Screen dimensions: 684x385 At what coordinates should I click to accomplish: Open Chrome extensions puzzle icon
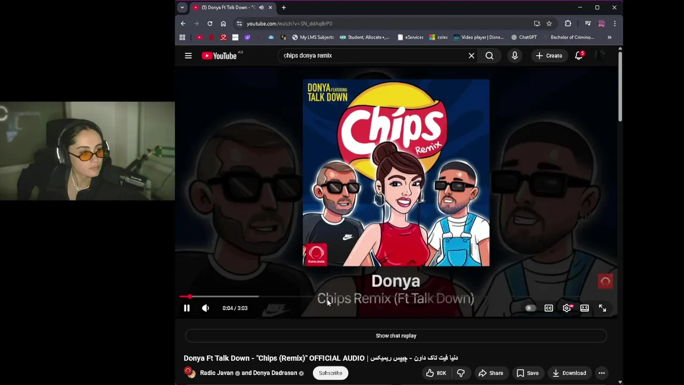point(568,24)
